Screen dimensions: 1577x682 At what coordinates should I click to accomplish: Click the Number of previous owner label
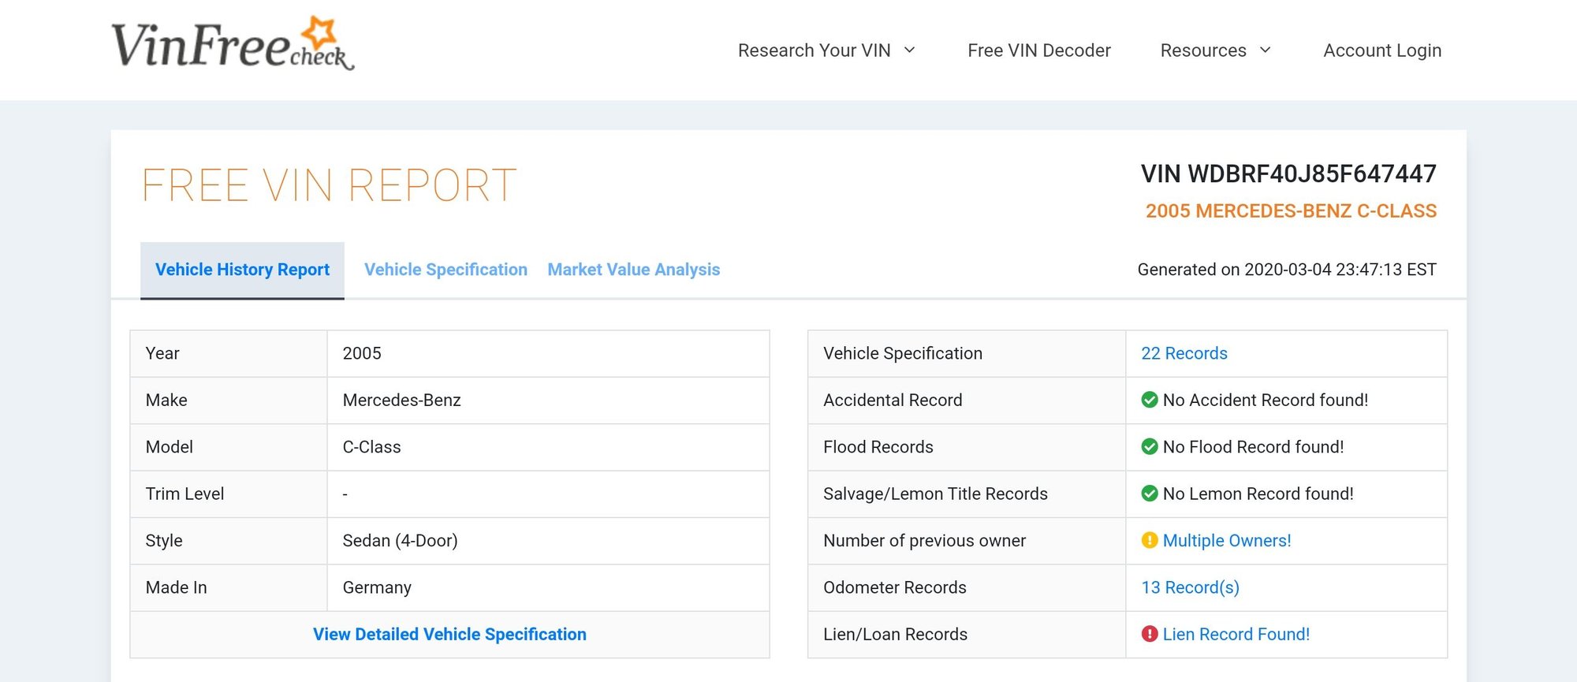[924, 541]
